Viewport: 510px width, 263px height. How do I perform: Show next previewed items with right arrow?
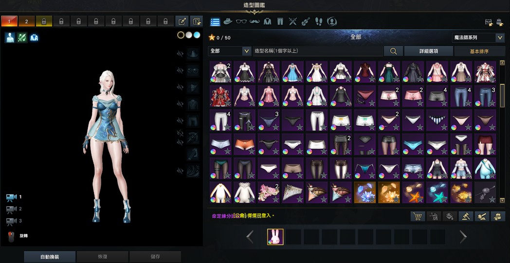(463, 237)
